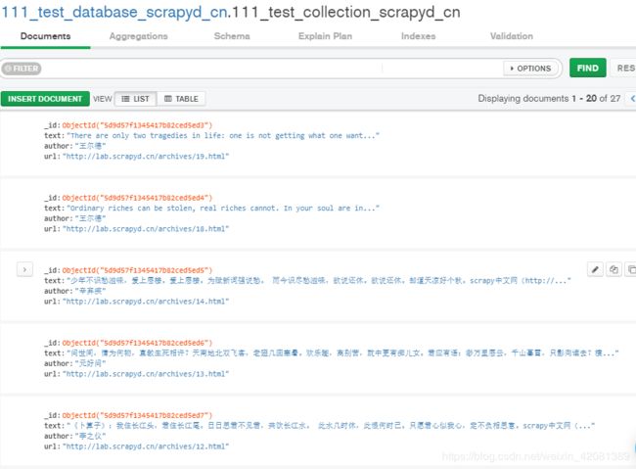Click the 111_test_database_scrapyd_cn database link
The image size is (636, 469).
click(x=114, y=12)
